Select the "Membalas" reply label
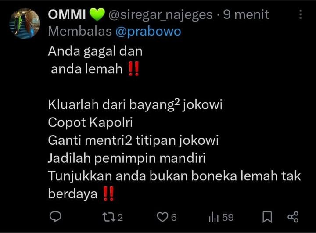 80,32
